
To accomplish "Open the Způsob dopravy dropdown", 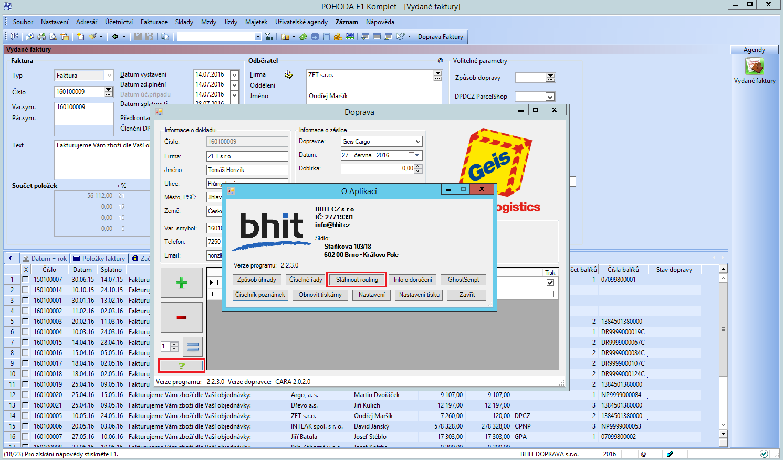I will pos(550,78).
